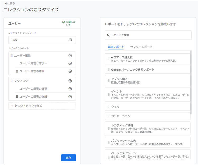Click the unlink icon next to the user template
The height and width of the screenshot is (165, 198).
tap(70, 40)
